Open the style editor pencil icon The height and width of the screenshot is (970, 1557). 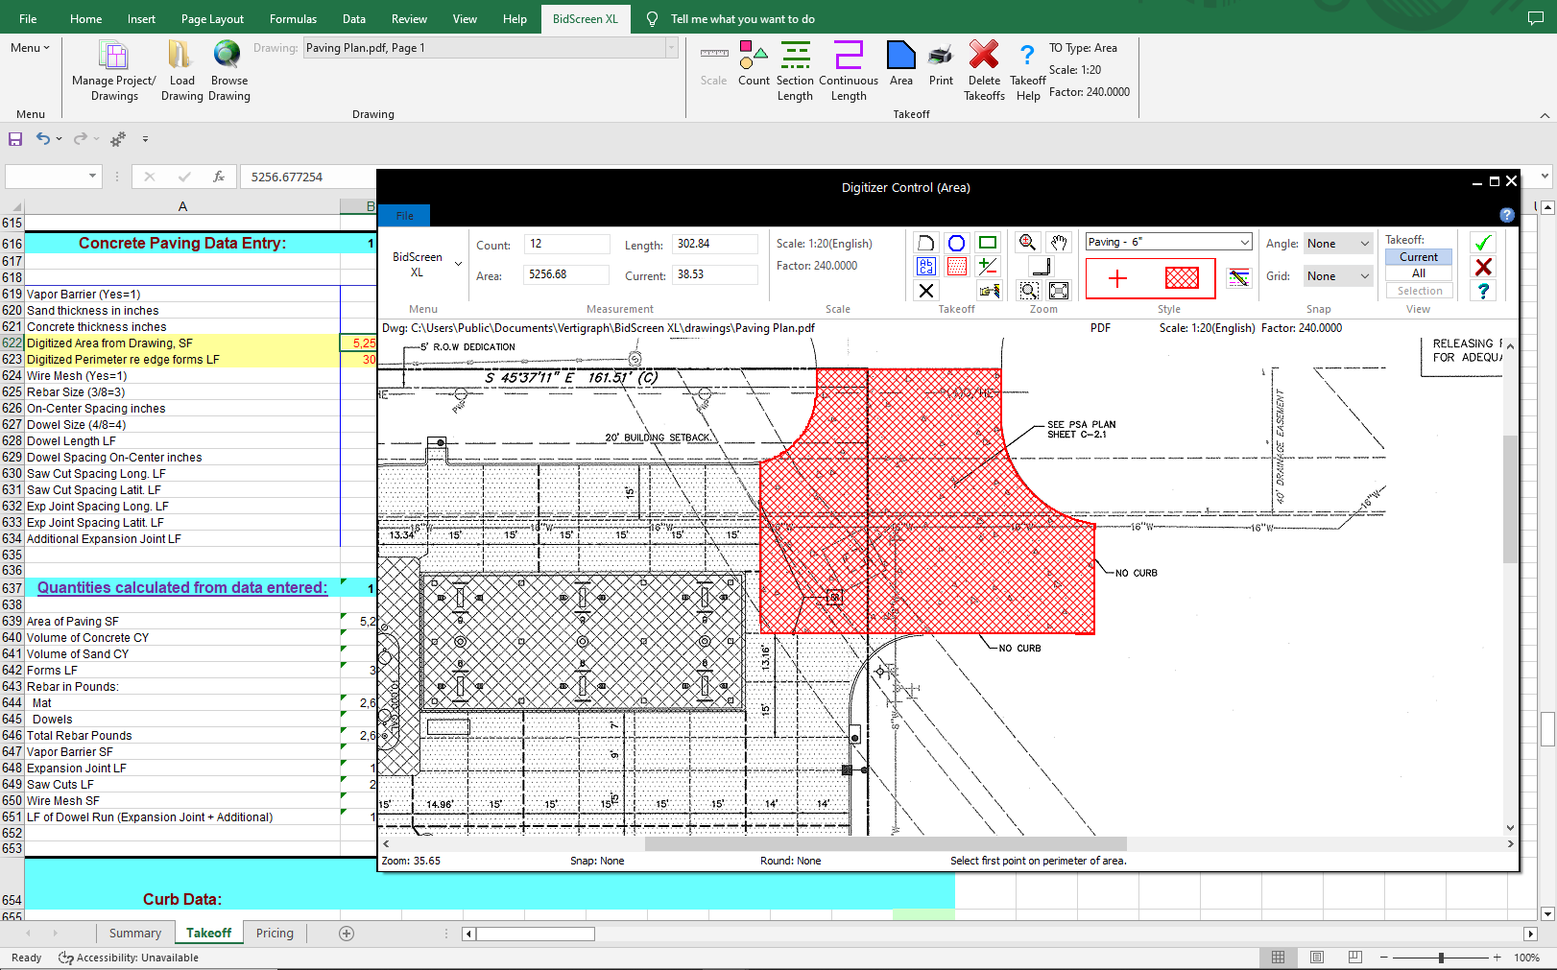[1239, 278]
